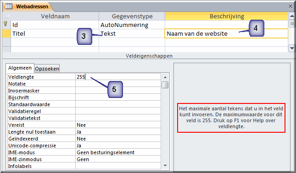Click the field grid scroll up arrow
The height and width of the screenshot is (173, 296).
(292, 16)
